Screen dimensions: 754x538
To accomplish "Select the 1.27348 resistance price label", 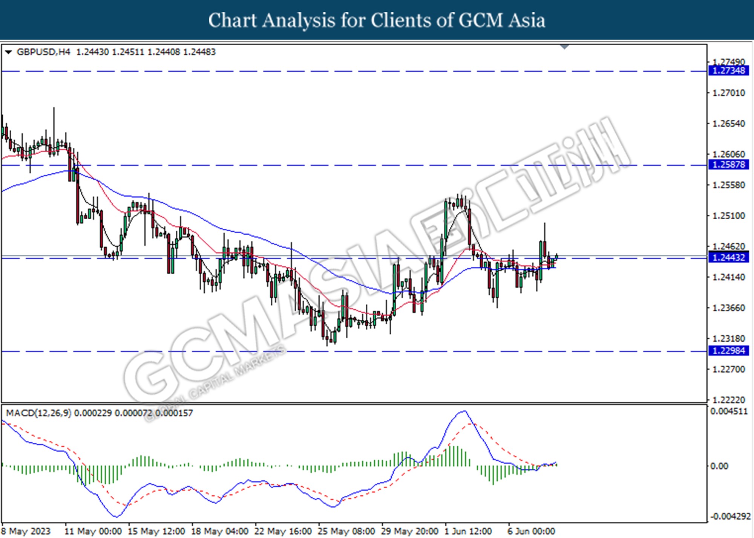I will coord(728,70).
